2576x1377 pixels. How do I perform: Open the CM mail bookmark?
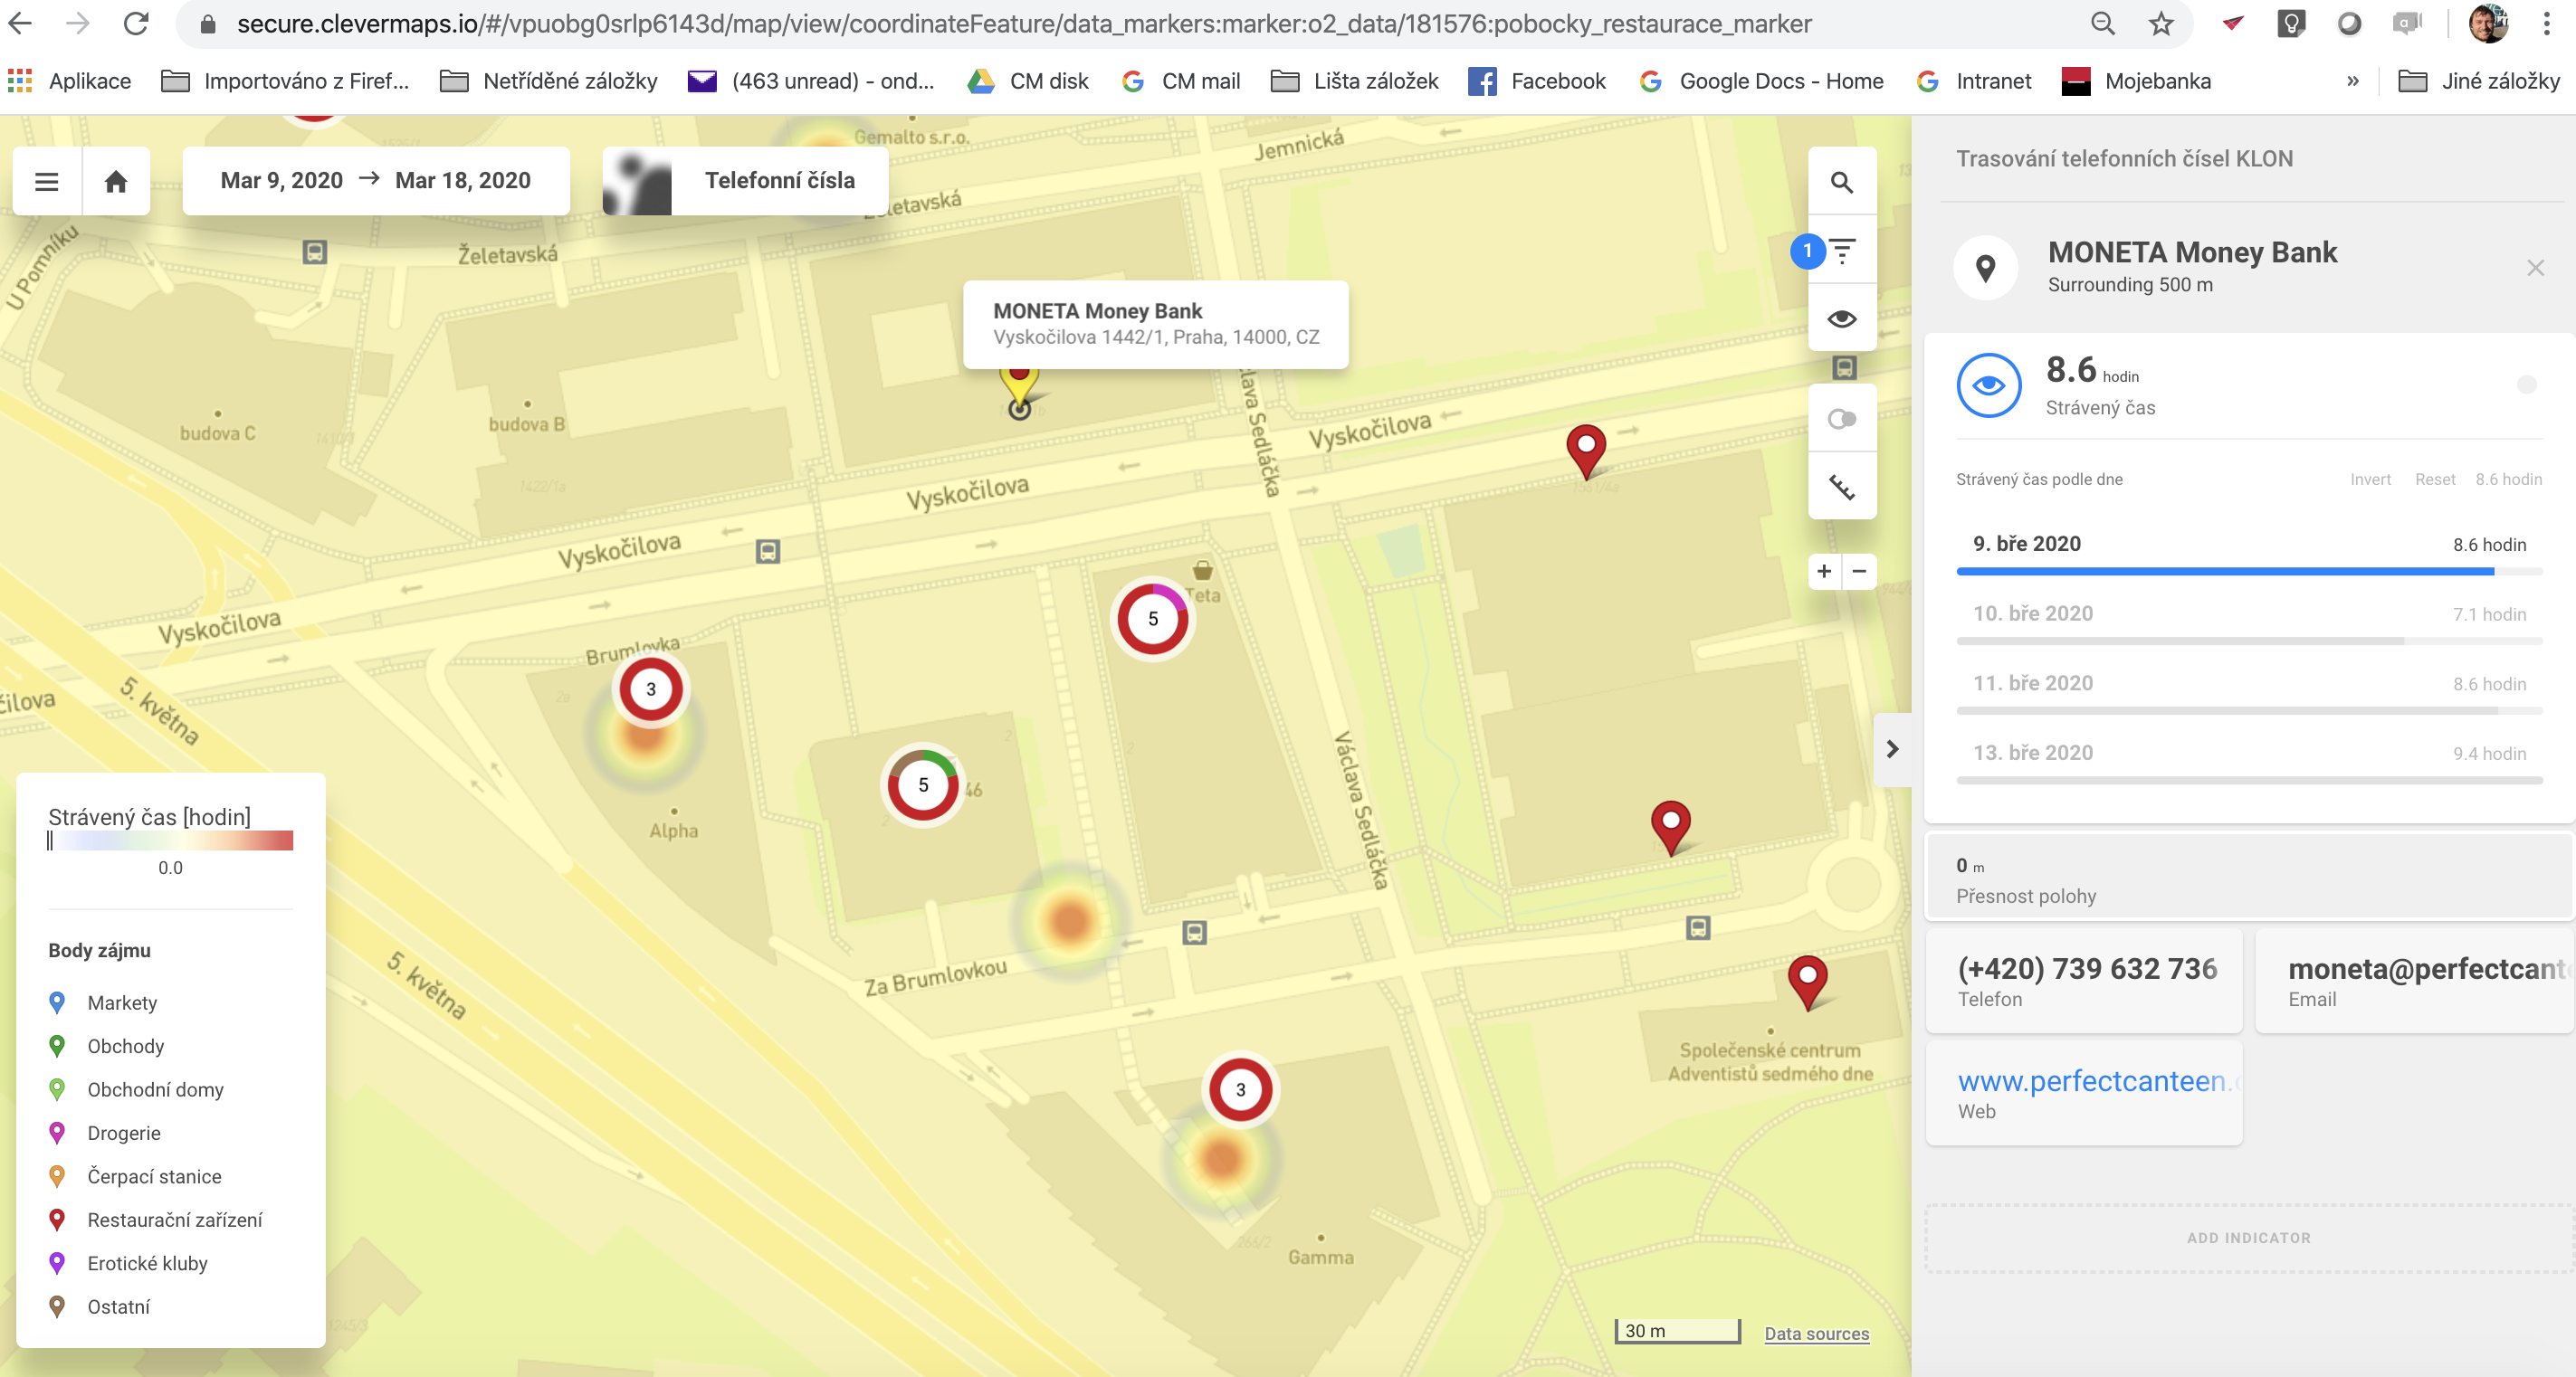[x=1181, y=81]
